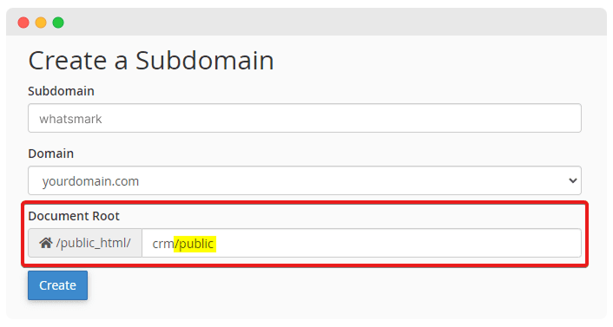Select the yourdomain.com option text

coord(90,181)
